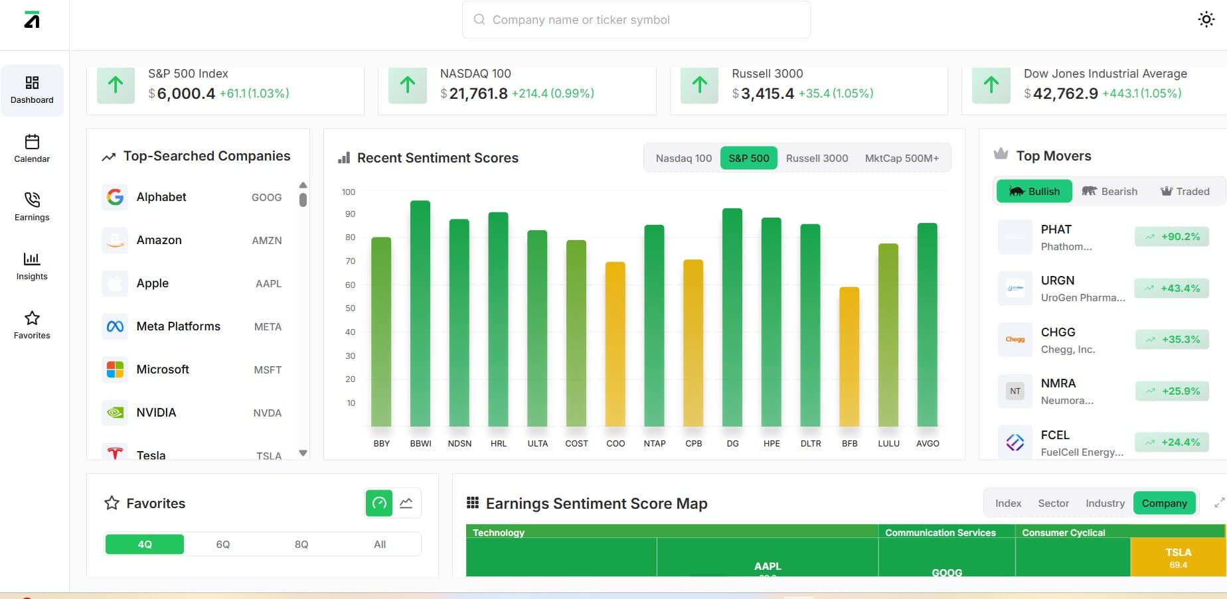Switch sentiment chart to MktCap 500M+
The height and width of the screenshot is (599, 1227).
[x=902, y=158]
